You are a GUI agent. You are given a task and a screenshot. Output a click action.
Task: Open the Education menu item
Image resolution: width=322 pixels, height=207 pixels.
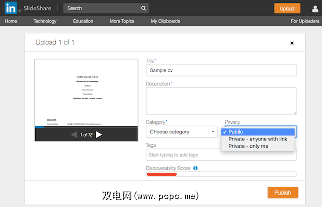coord(83,21)
